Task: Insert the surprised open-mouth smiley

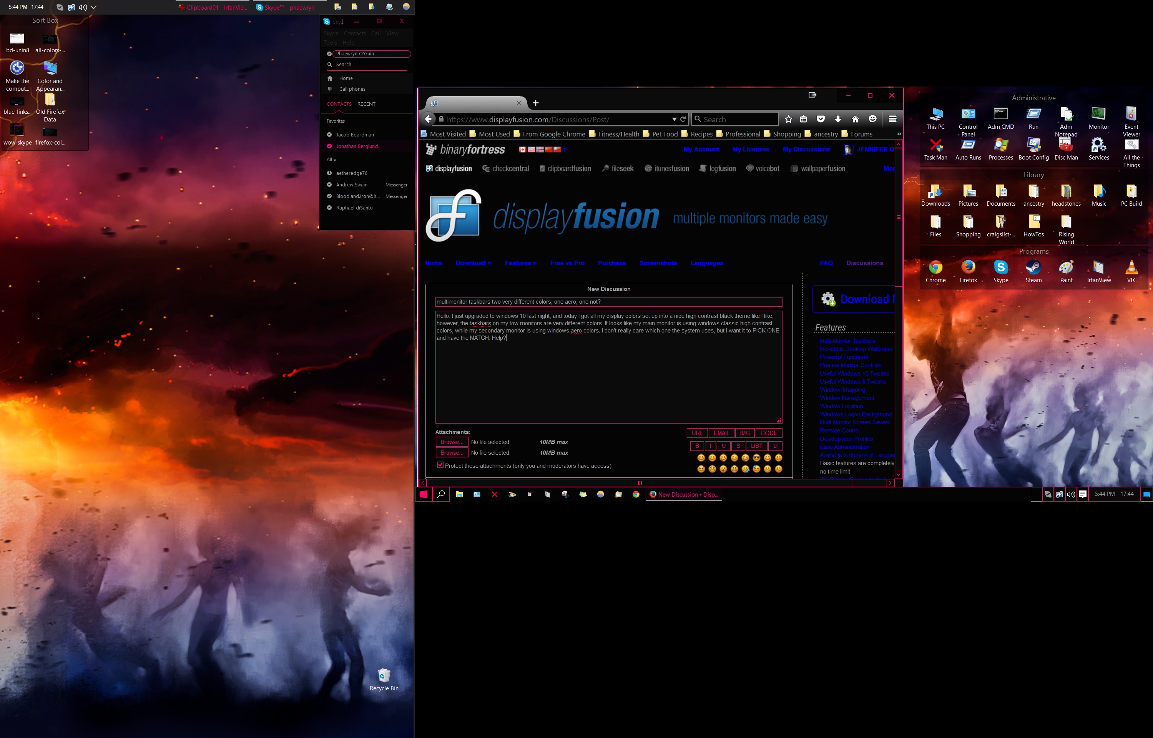Action: [x=723, y=469]
